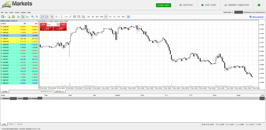Click the fullscreen toggle icon

128,17
